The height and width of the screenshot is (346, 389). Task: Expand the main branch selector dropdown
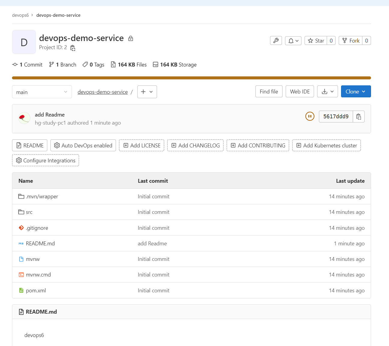pos(42,92)
